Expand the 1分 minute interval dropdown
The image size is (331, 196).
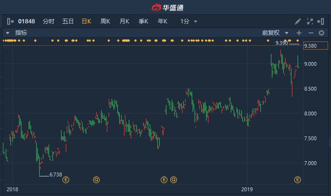pyautogui.click(x=189, y=21)
